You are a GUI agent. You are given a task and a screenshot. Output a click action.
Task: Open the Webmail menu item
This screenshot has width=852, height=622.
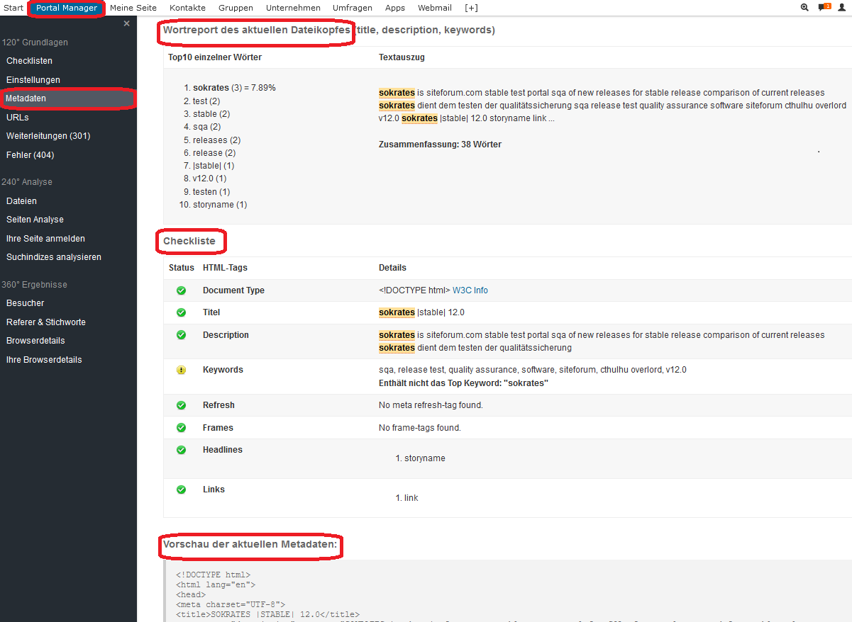[x=435, y=8]
